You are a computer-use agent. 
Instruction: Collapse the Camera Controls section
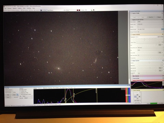pyautogui.click(x=131, y=35)
